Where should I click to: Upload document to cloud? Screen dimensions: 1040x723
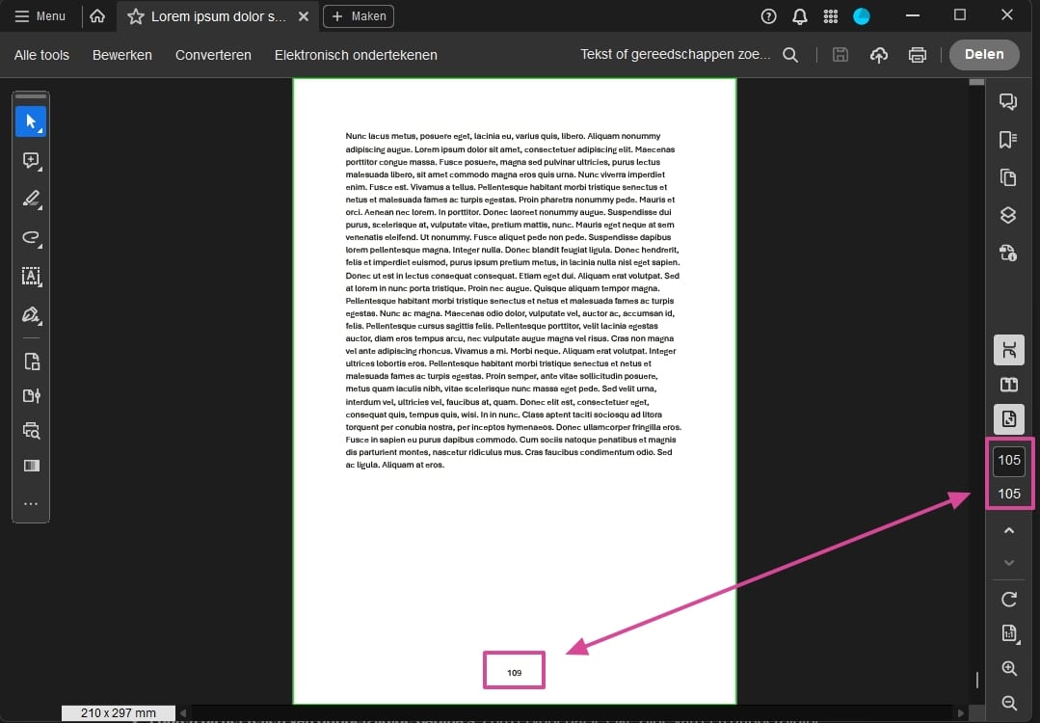(x=879, y=55)
